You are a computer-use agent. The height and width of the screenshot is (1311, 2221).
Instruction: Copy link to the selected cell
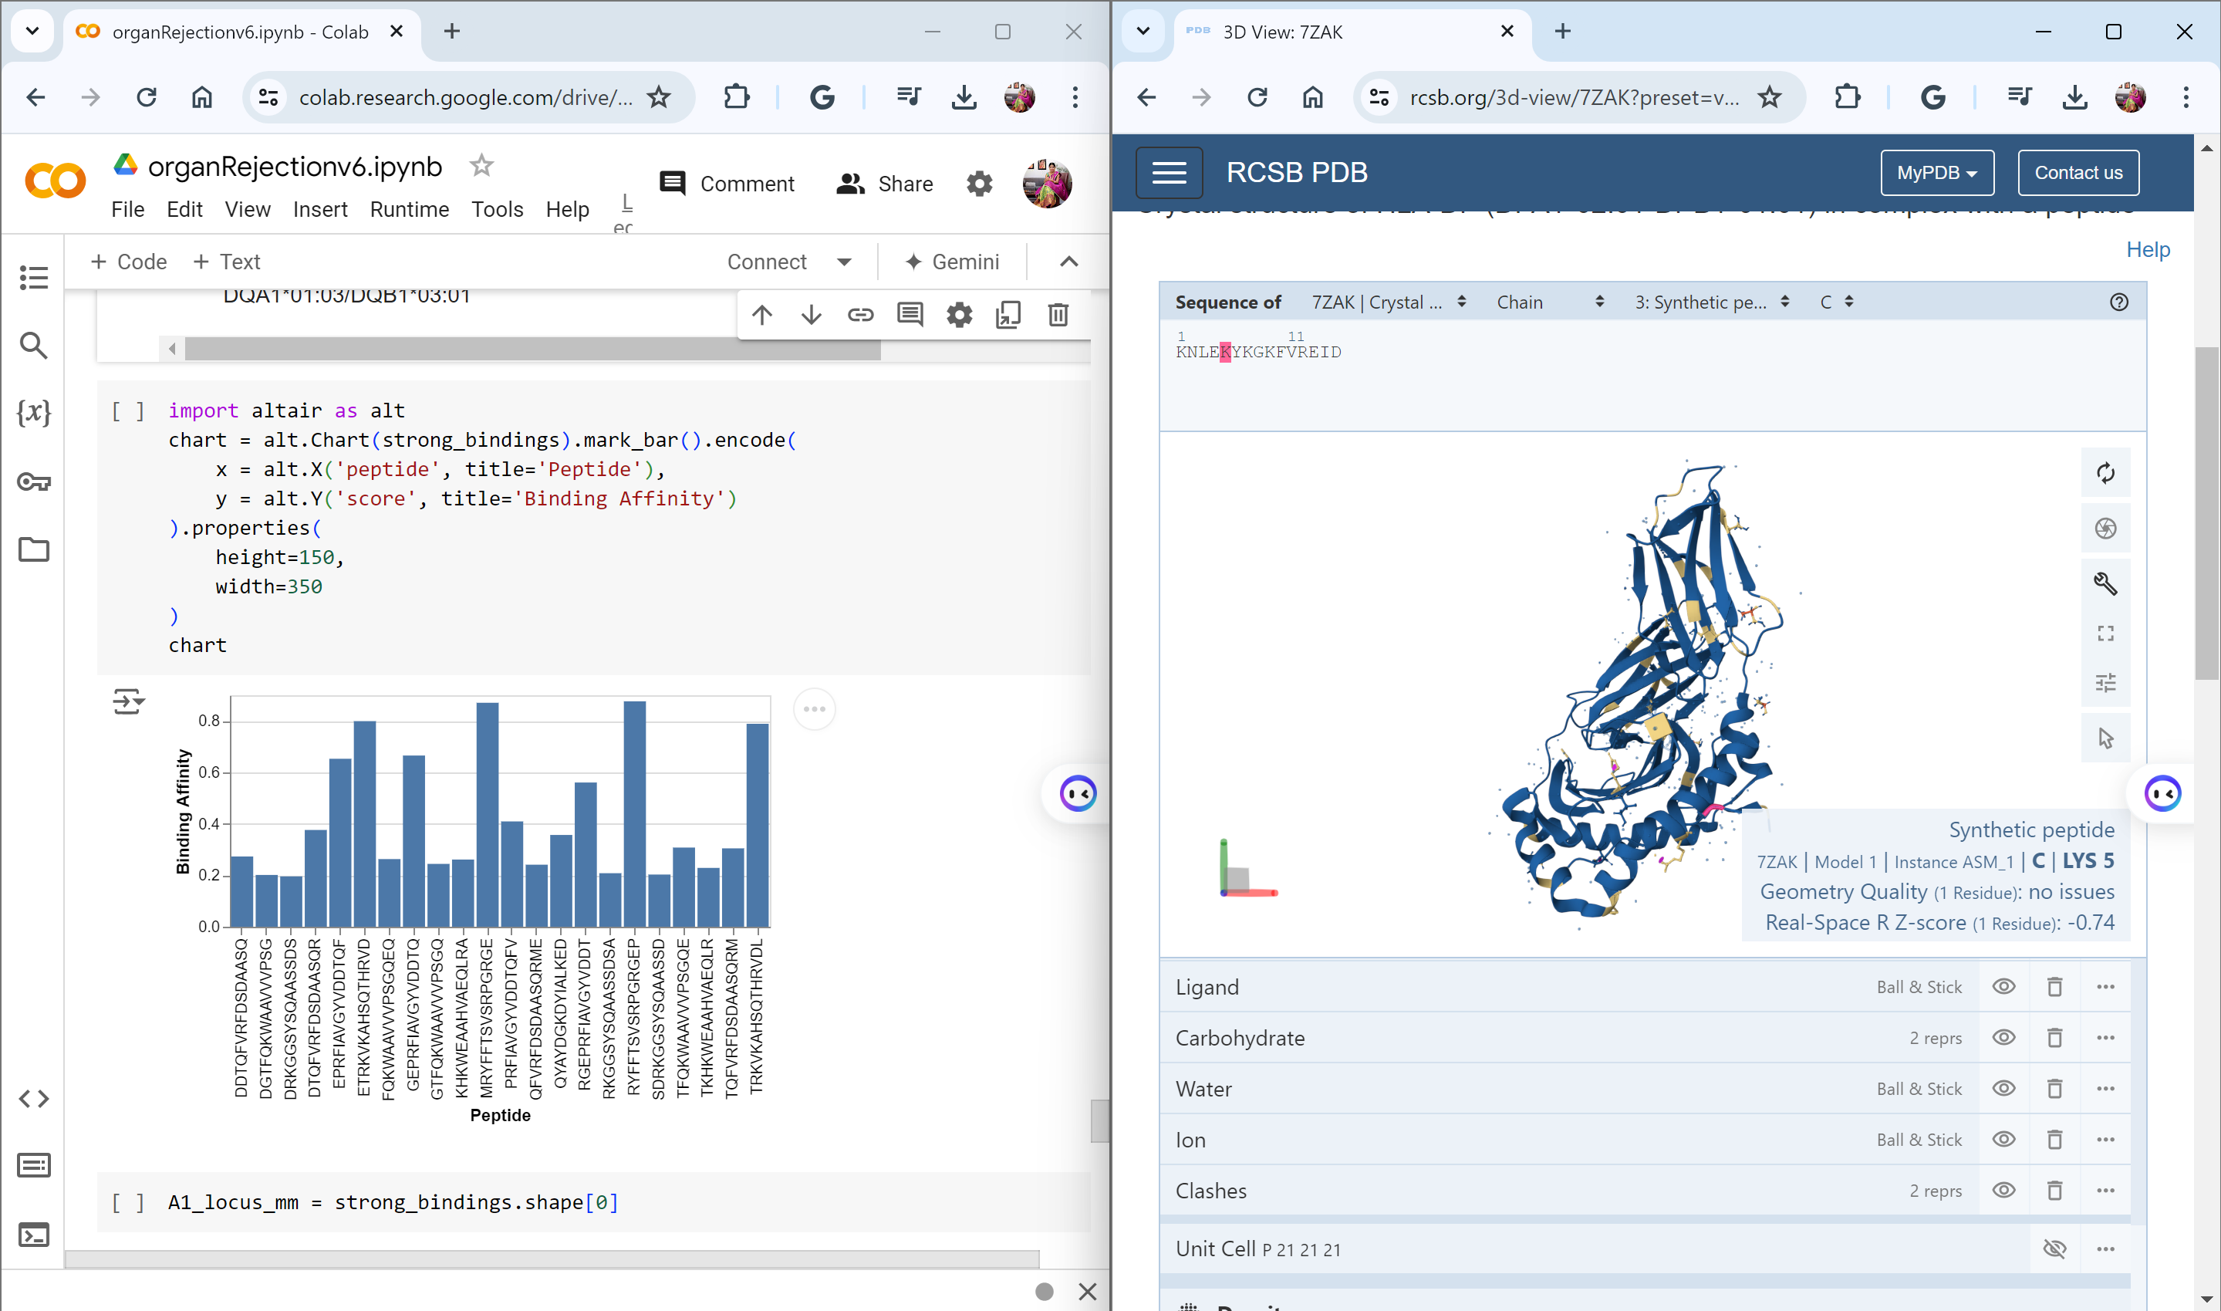(861, 315)
